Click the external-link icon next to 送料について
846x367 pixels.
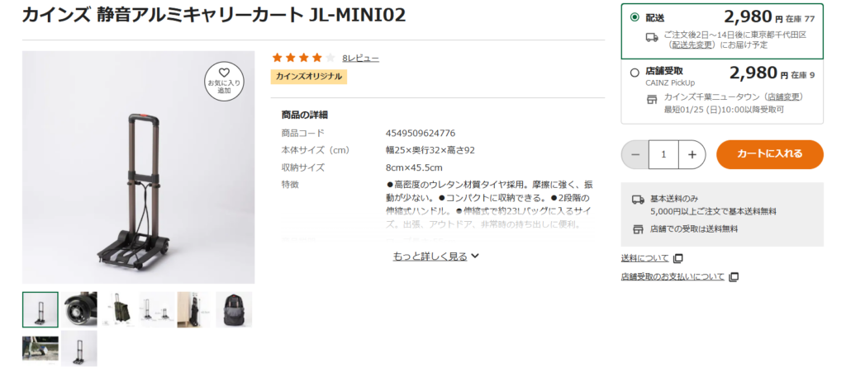pyautogui.click(x=678, y=258)
